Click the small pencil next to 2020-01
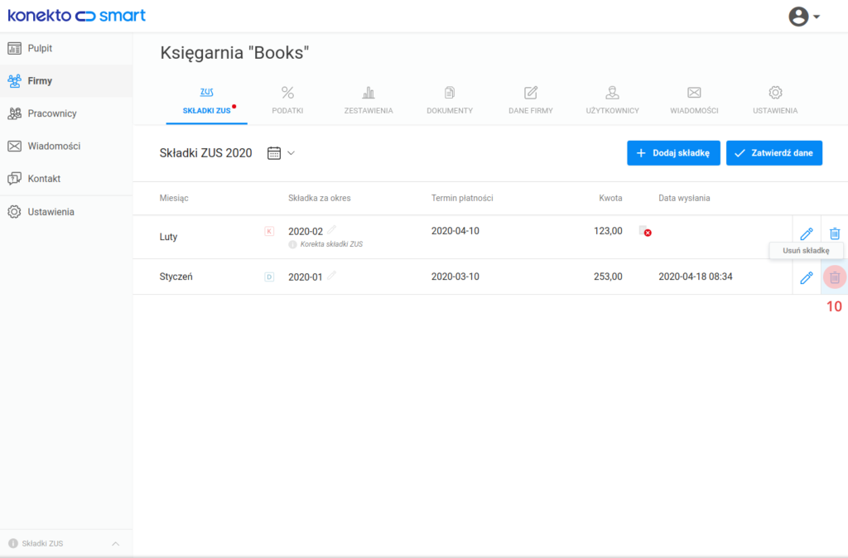This screenshot has height=558, width=848. pos(331,275)
